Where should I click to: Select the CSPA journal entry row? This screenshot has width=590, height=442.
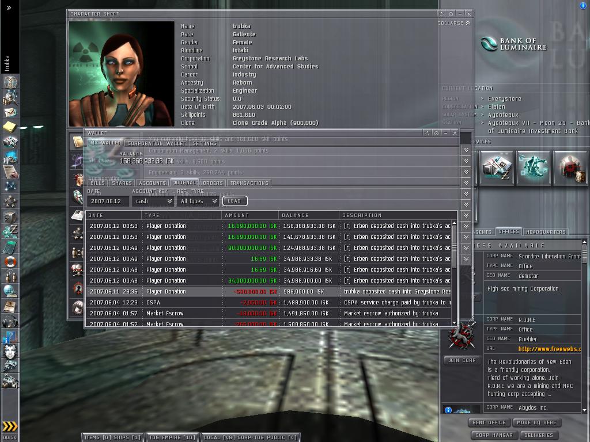coord(268,302)
